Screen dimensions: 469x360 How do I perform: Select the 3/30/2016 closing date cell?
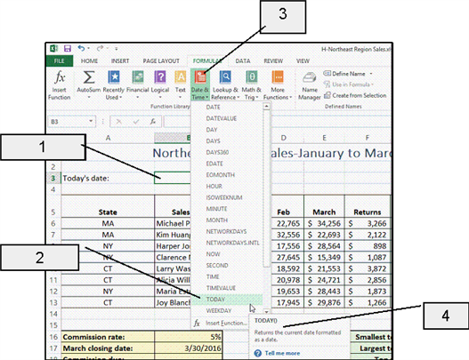pyautogui.click(x=189, y=348)
